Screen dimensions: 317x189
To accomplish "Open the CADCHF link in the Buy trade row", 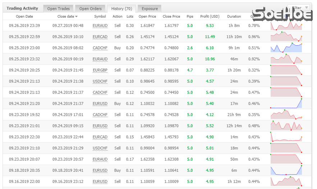I will tap(100, 48).
